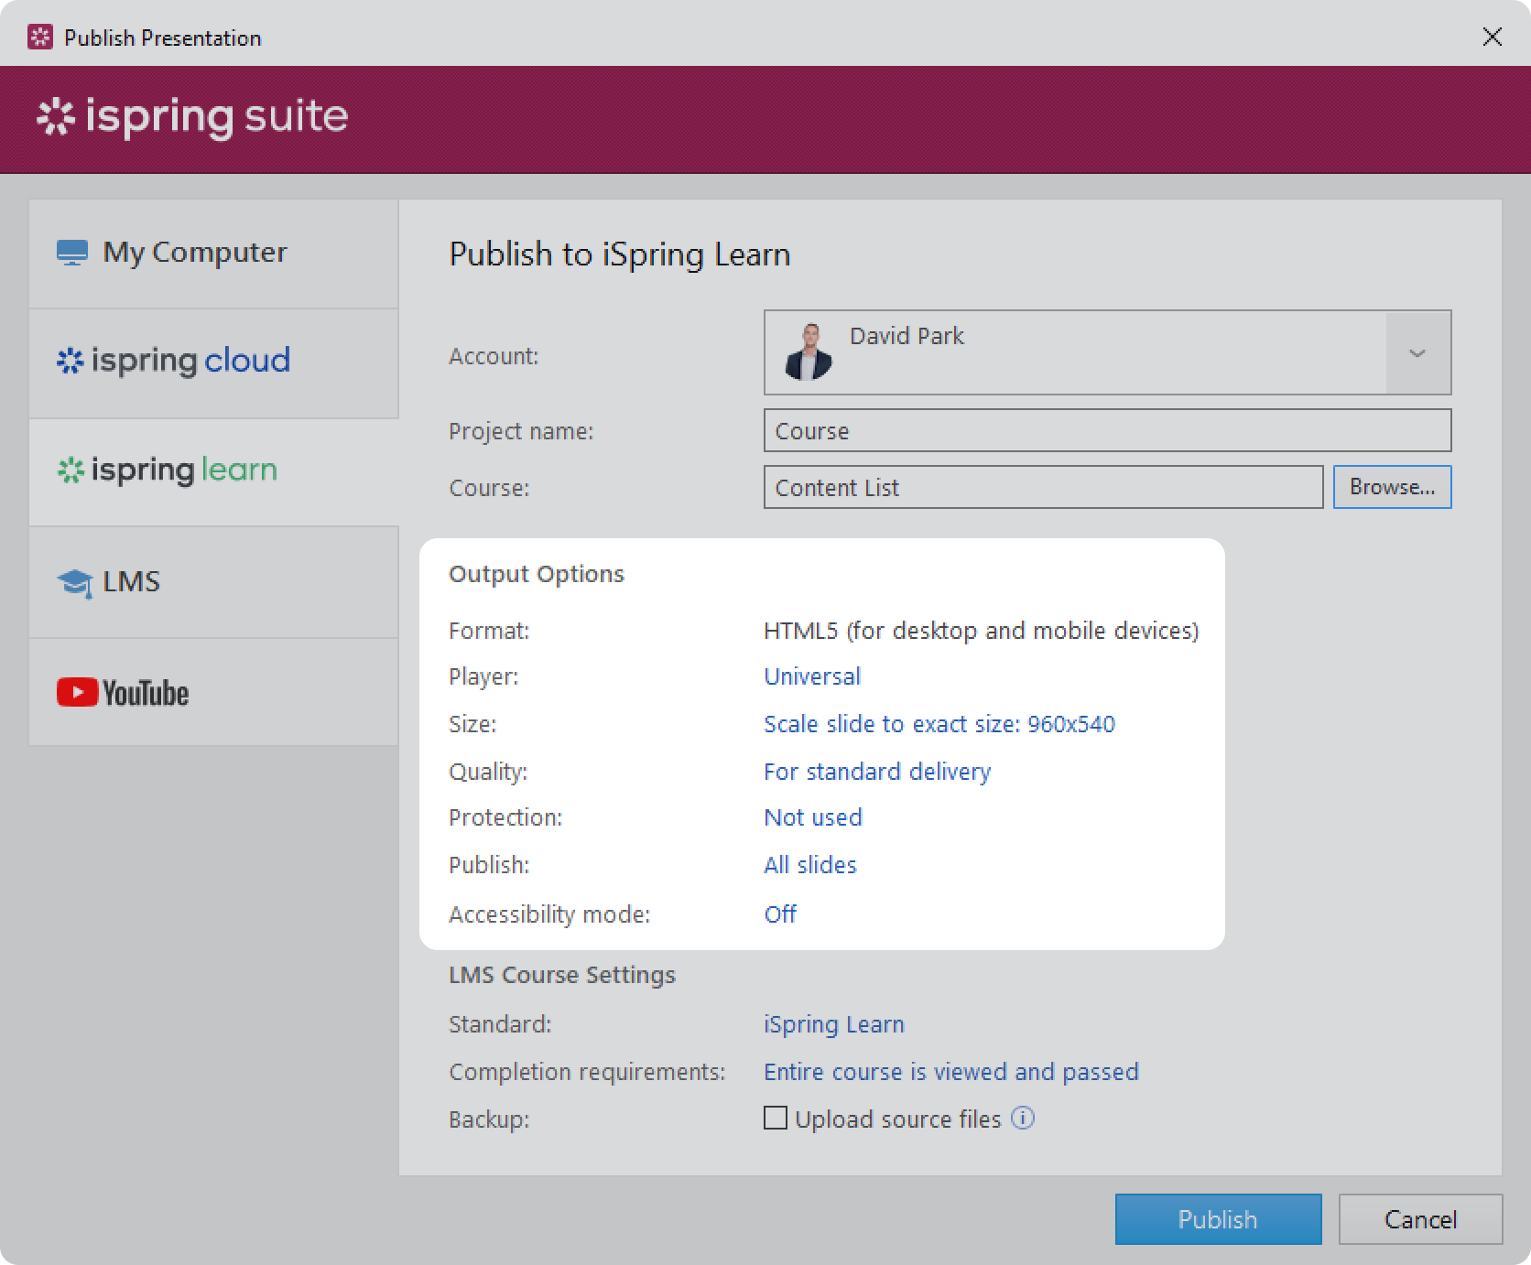Click the Project name input field
The height and width of the screenshot is (1265, 1531).
coord(1107,430)
